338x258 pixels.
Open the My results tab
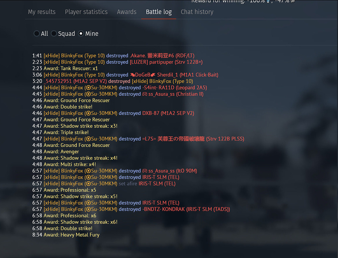click(42, 12)
